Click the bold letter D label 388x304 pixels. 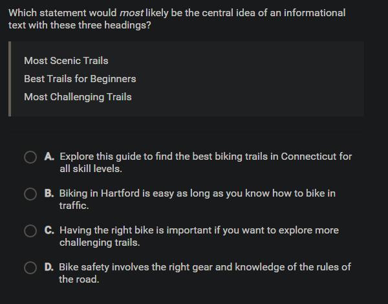(x=49, y=267)
